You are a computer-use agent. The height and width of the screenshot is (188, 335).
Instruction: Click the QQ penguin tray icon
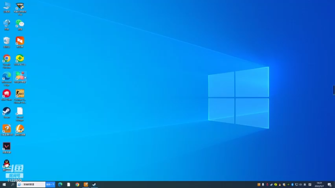tap(280, 185)
